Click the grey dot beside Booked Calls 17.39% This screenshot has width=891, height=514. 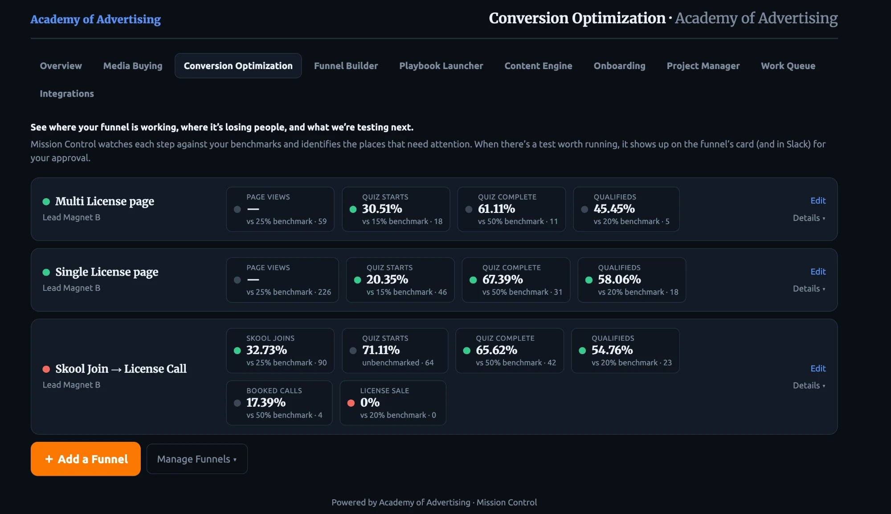point(237,403)
